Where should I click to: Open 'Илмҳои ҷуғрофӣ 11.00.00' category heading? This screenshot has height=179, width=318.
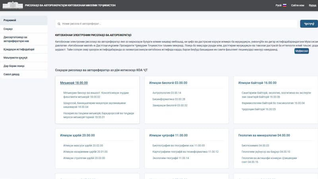click(x=168, y=135)
